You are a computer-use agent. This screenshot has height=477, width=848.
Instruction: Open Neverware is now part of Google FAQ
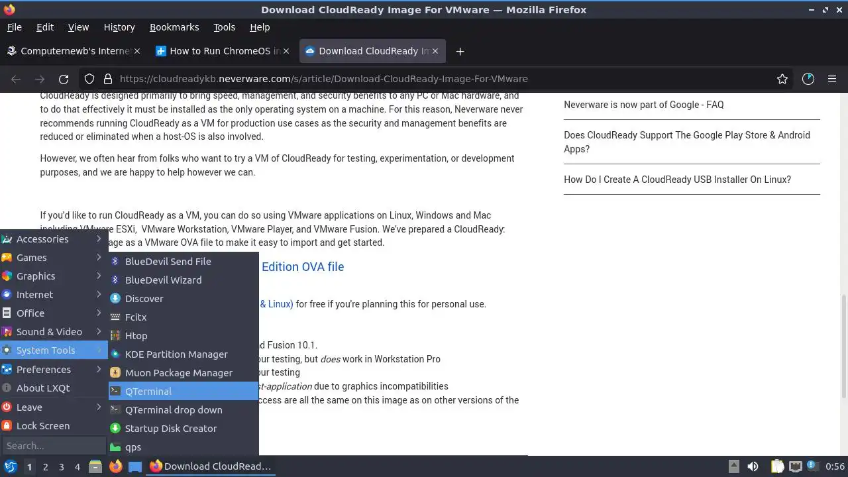[x=643, y=105]
